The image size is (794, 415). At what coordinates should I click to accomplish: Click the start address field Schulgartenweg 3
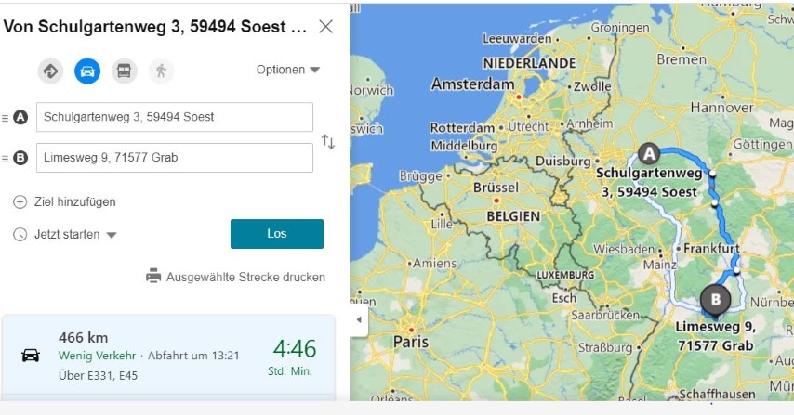[x=175, y=117]
